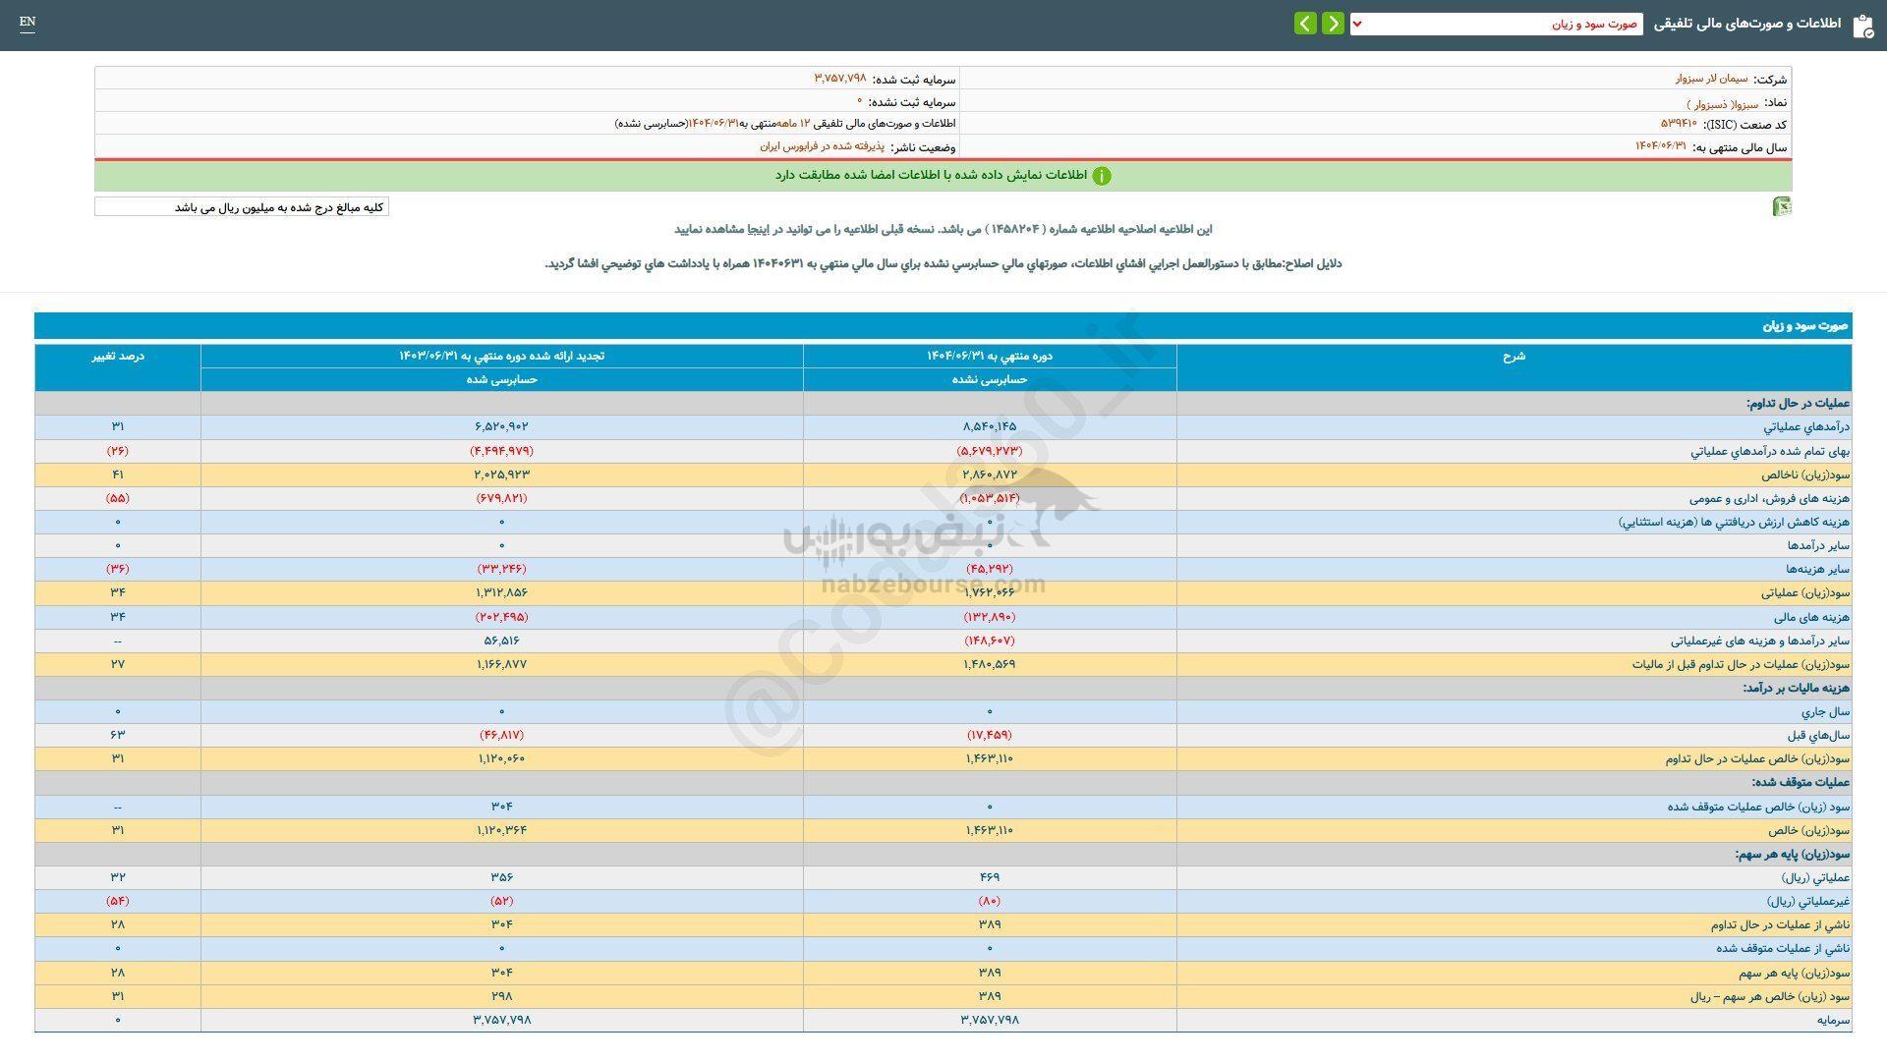1887x1061 pixels.
Task: Click the green info icon on the verification banner
Action: point(1104,177)
